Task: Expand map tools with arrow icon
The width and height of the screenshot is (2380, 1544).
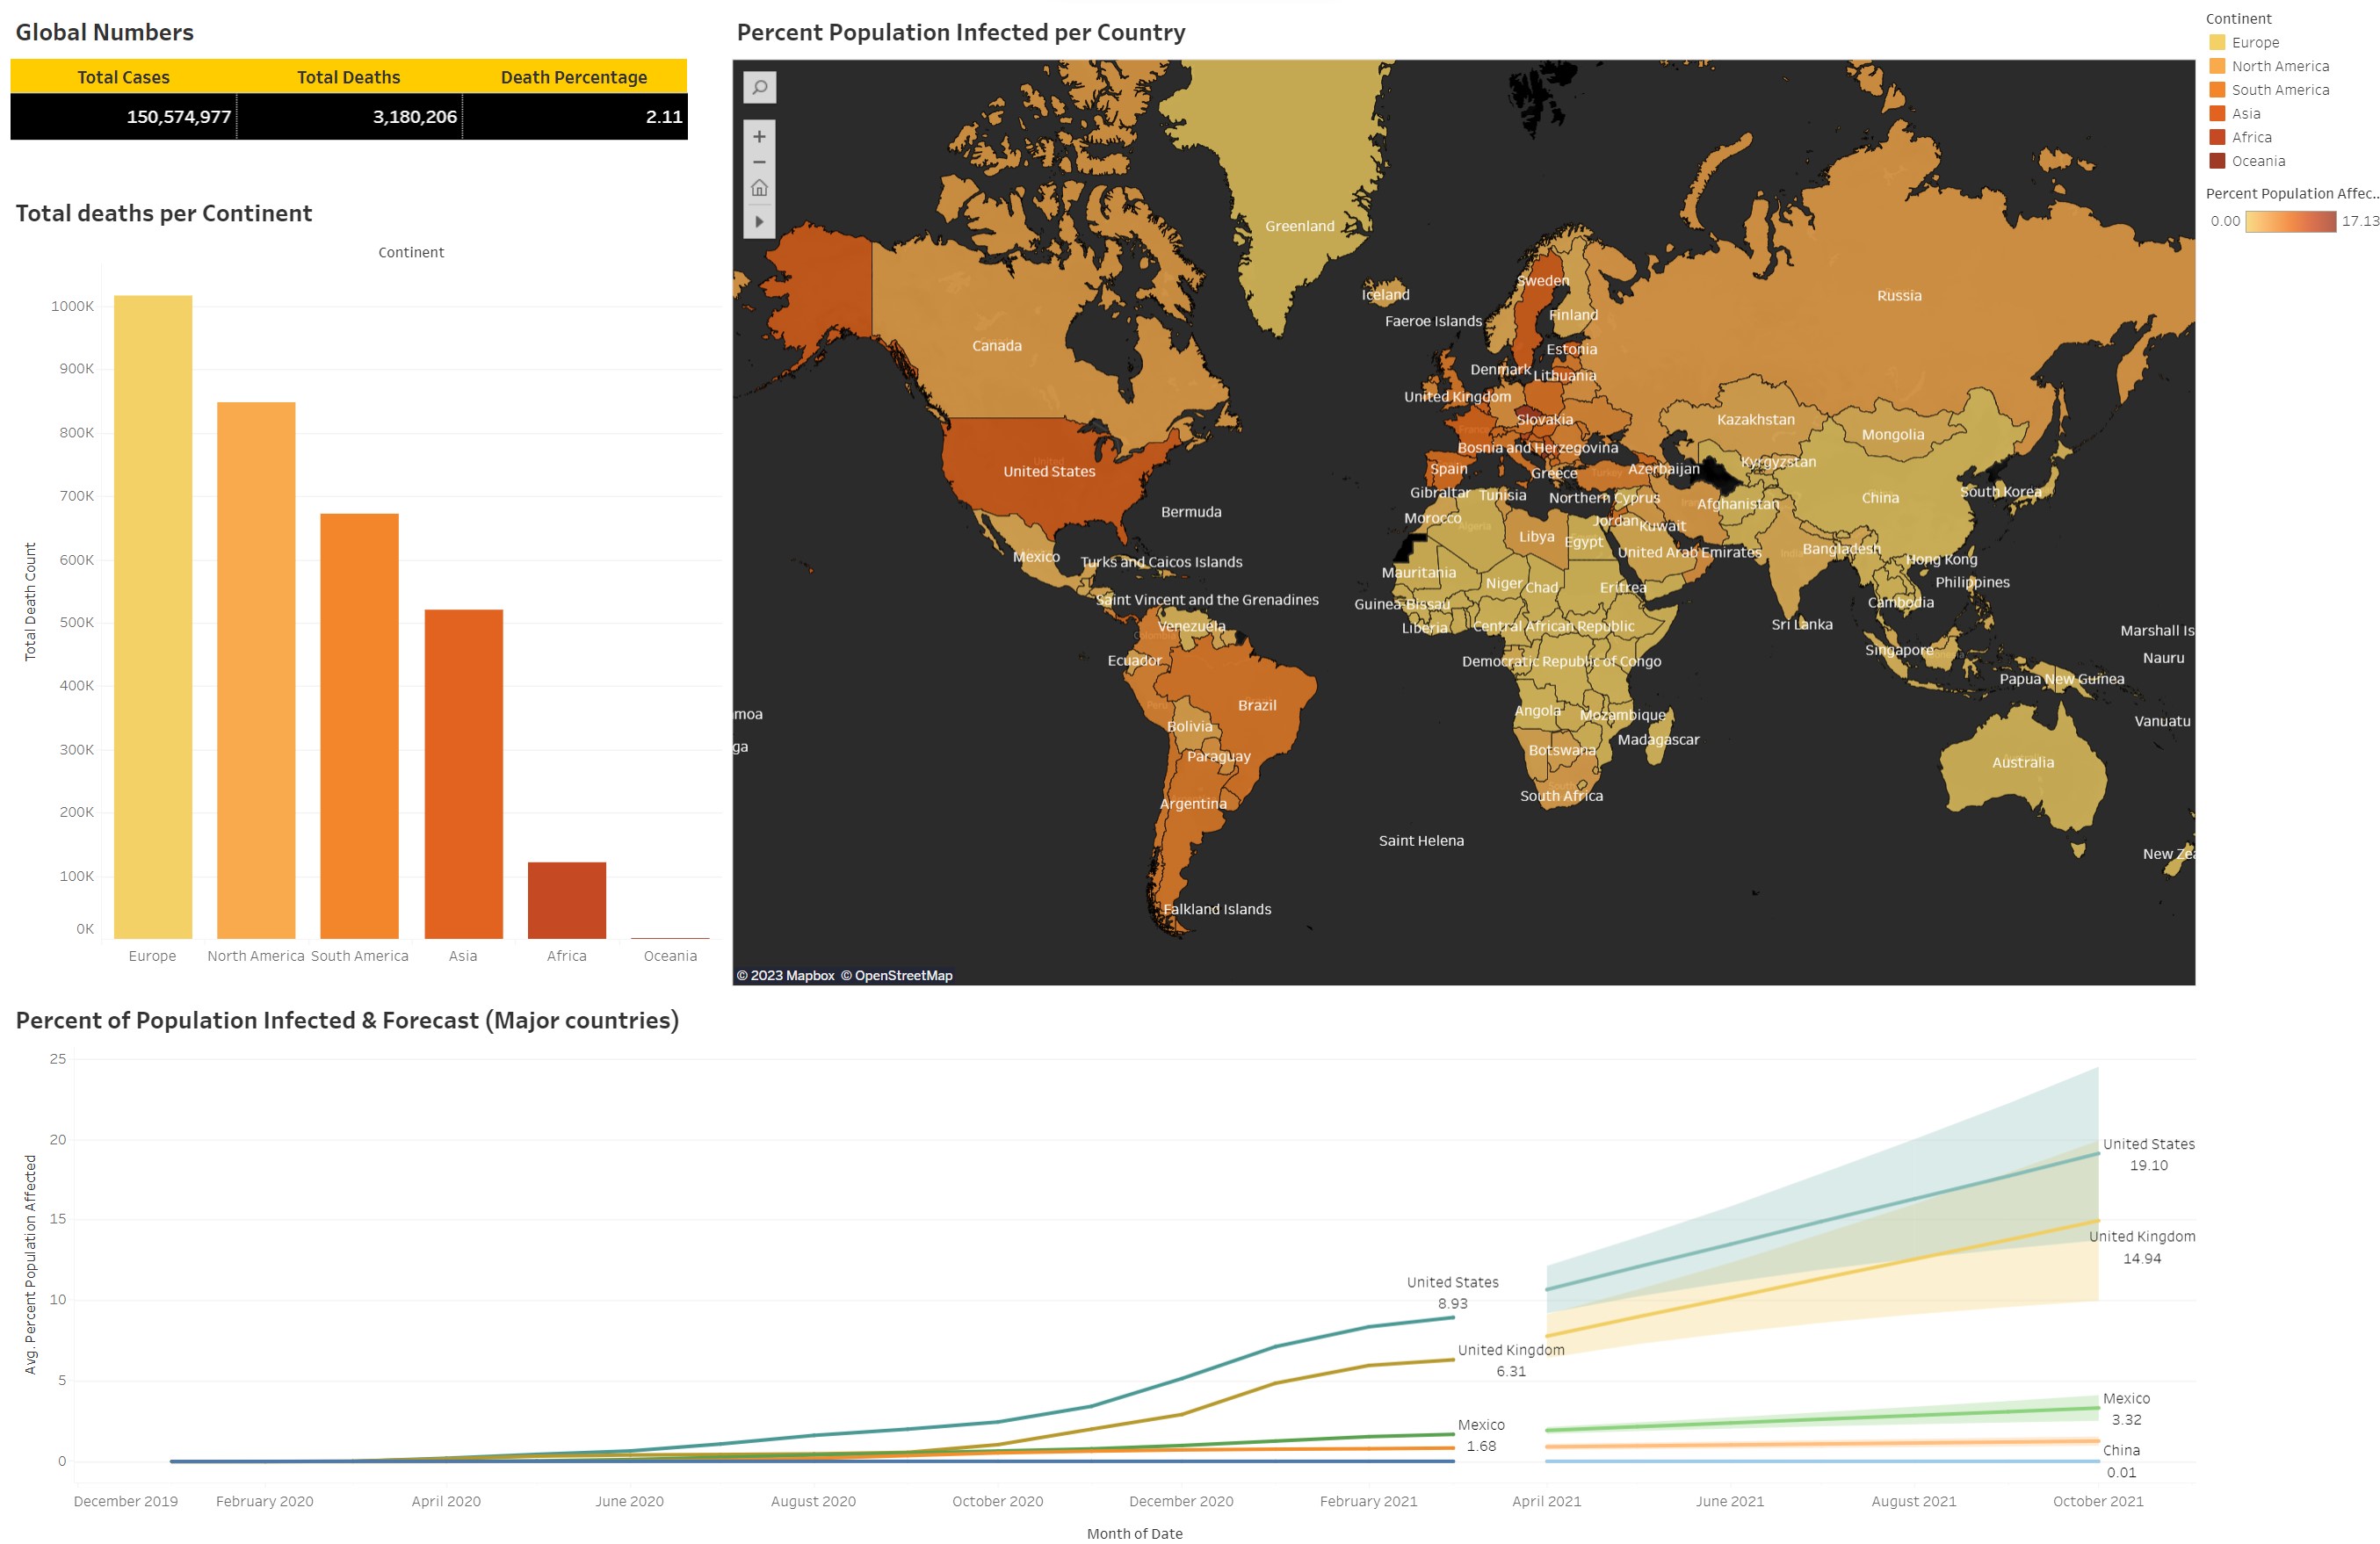Action: point(759,221)
